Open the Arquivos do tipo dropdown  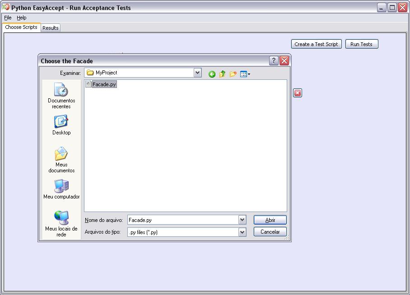[x=243, y=231]
